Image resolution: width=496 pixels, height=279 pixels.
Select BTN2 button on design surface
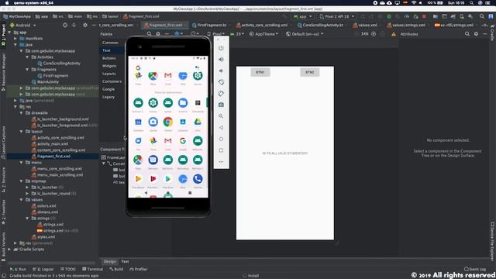point(310,72)
